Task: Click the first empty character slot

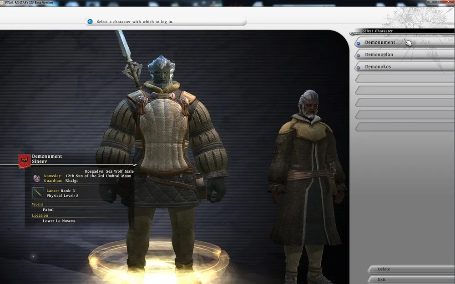Action: [404, 79]
